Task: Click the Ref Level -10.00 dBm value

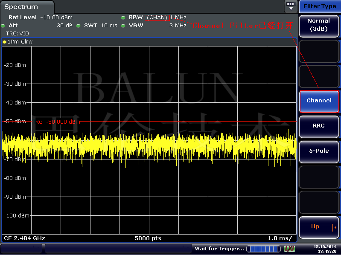Action: (56, 17)
